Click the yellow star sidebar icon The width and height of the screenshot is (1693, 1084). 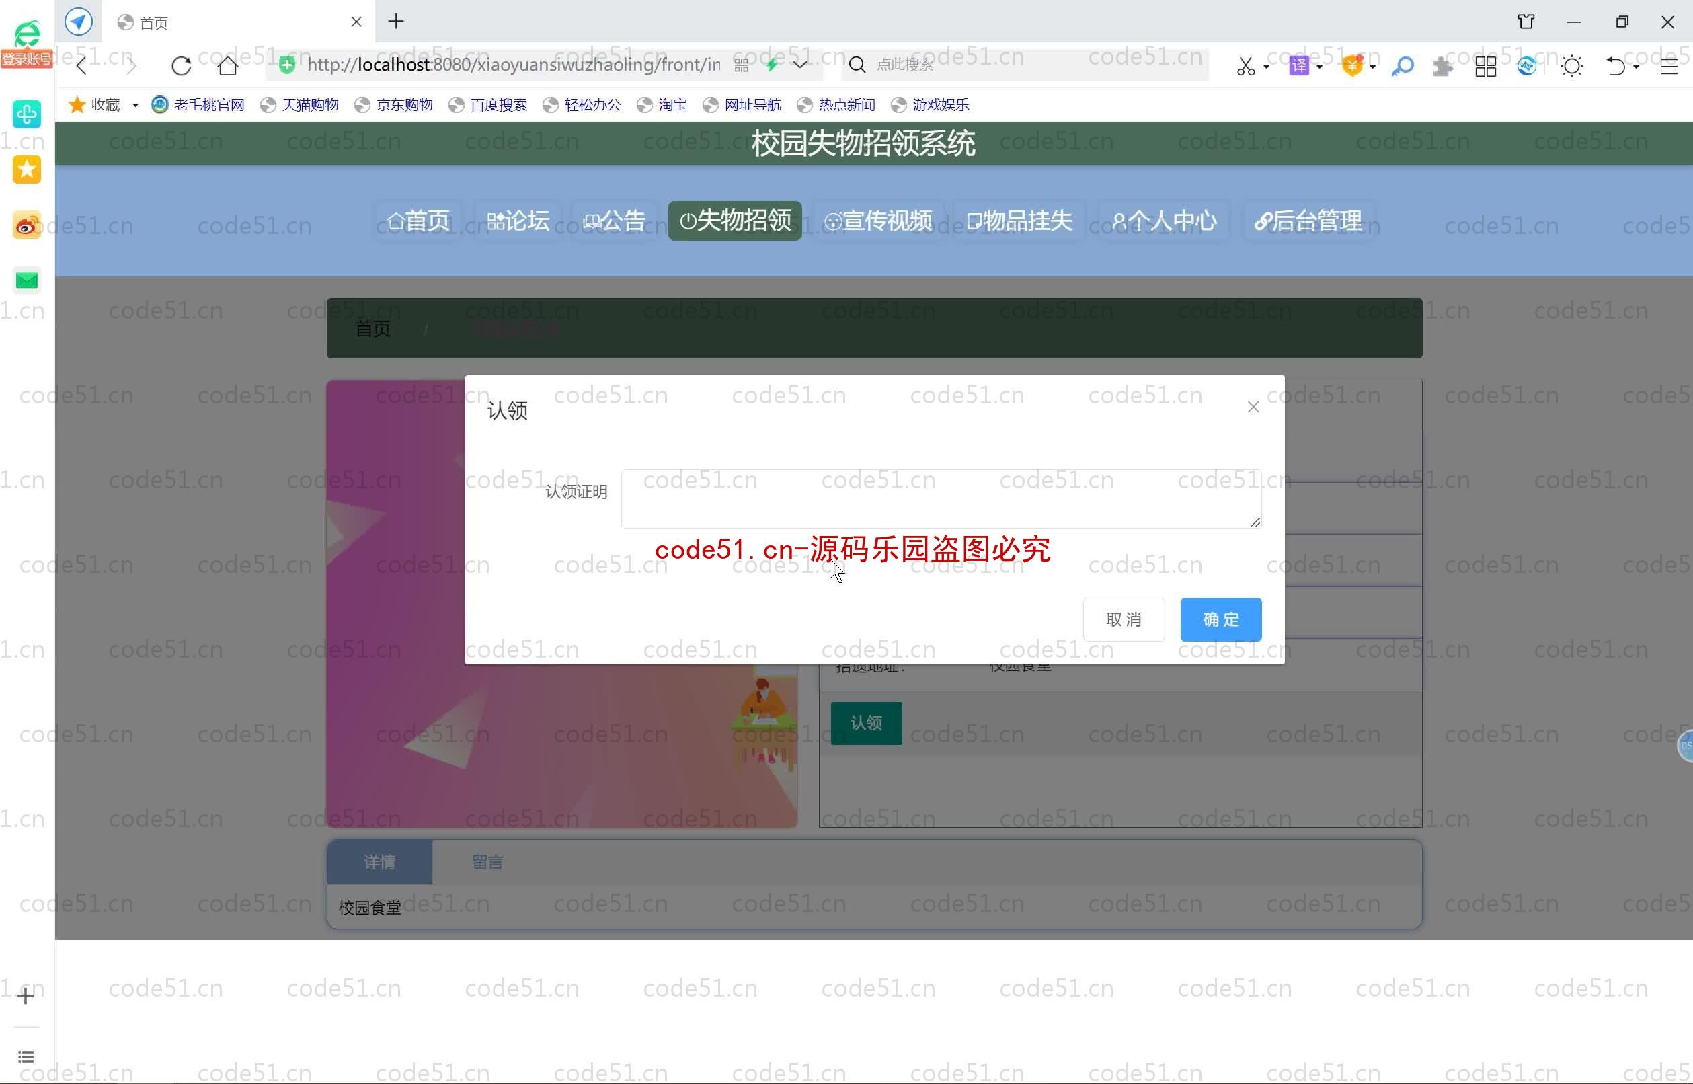click(x=27, y=169)
